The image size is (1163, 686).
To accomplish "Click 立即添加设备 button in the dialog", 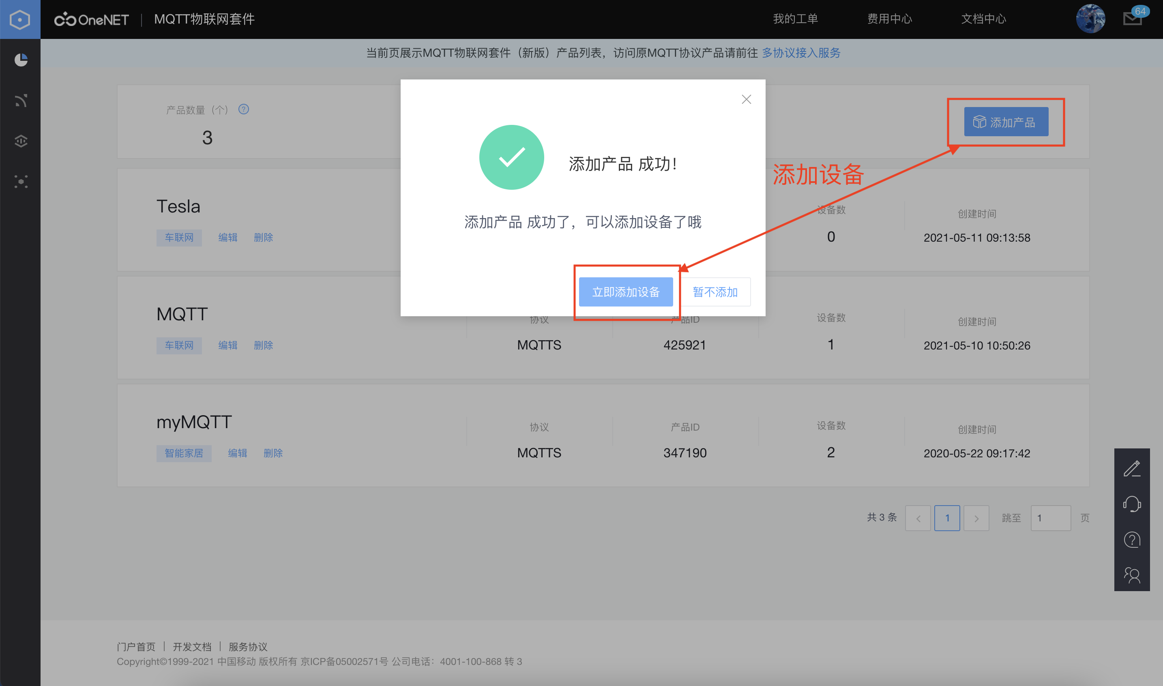I will pyautogui.click(x=627, y=292).
